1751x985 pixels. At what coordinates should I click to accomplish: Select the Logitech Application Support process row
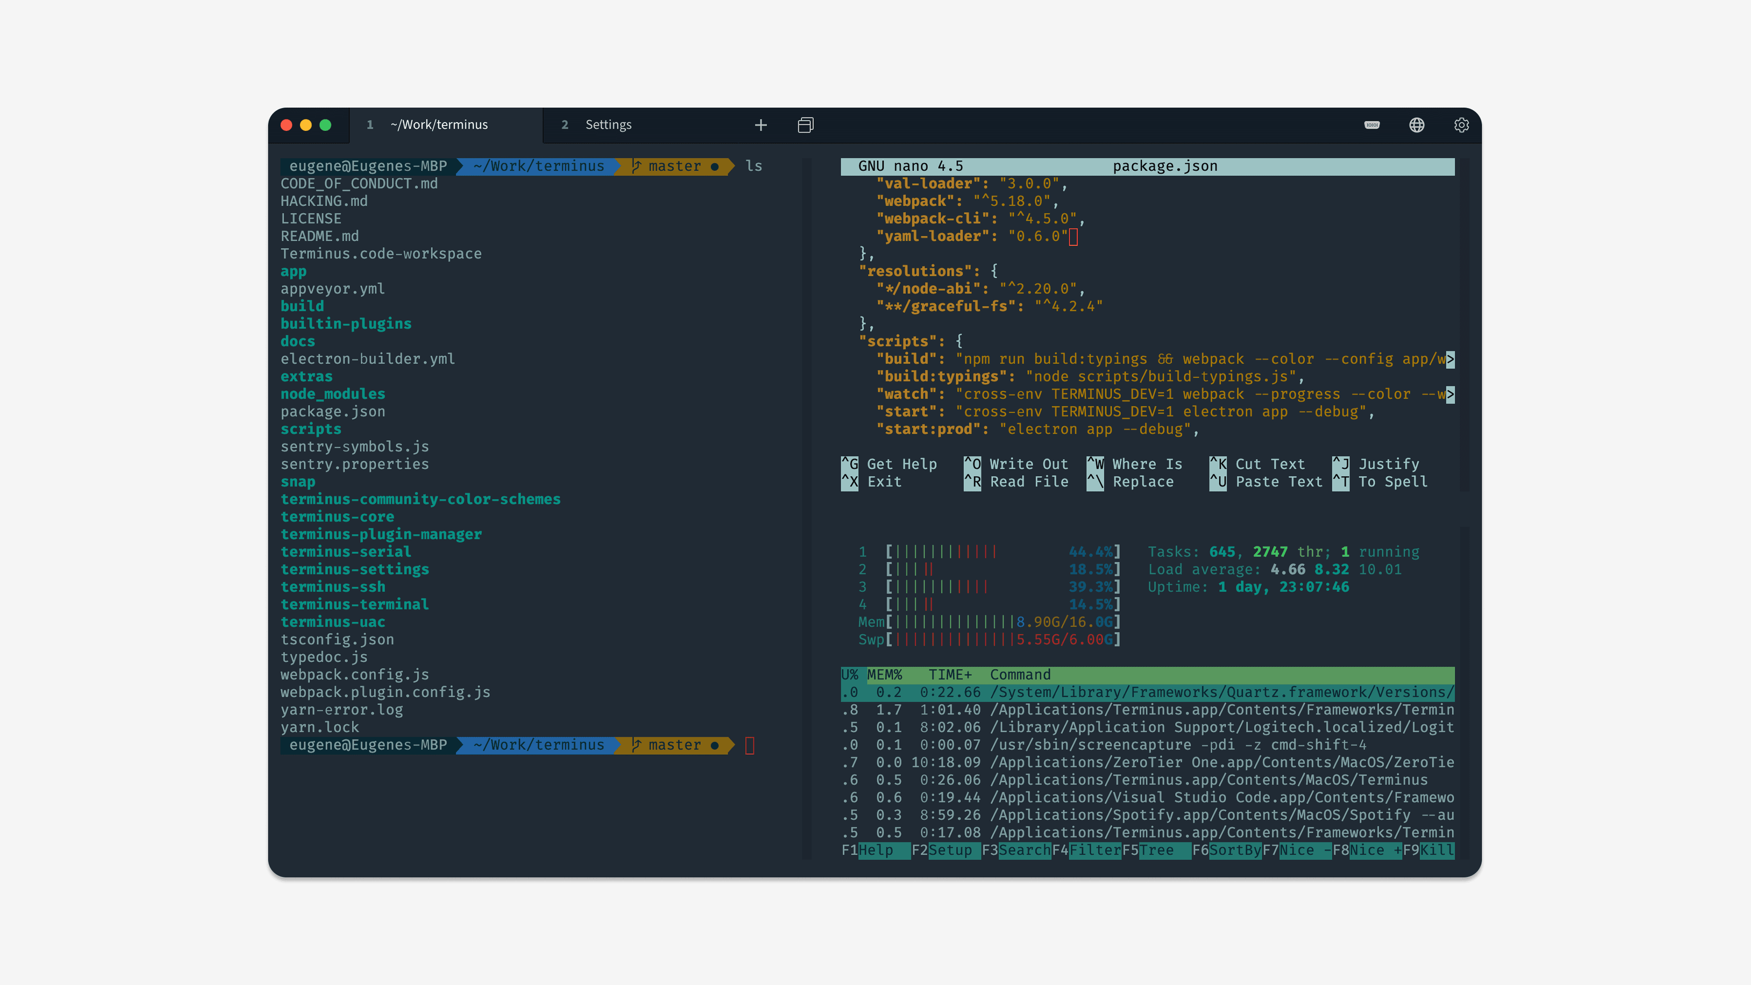[1147, 727]
